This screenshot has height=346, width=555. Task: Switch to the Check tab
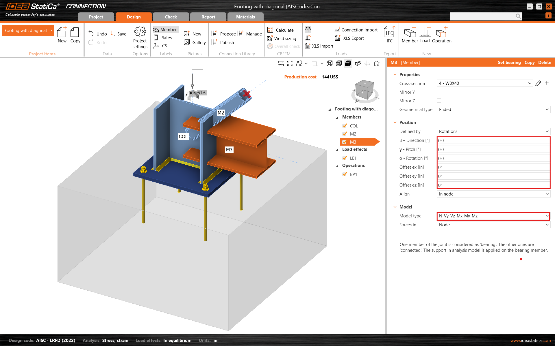(171, 17)
